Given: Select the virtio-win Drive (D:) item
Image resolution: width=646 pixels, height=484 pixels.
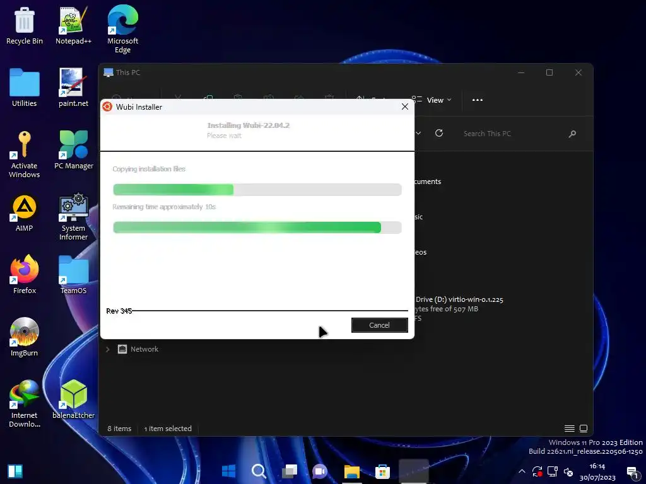Looking at the screenshot, I should click(x=459, y=309).
